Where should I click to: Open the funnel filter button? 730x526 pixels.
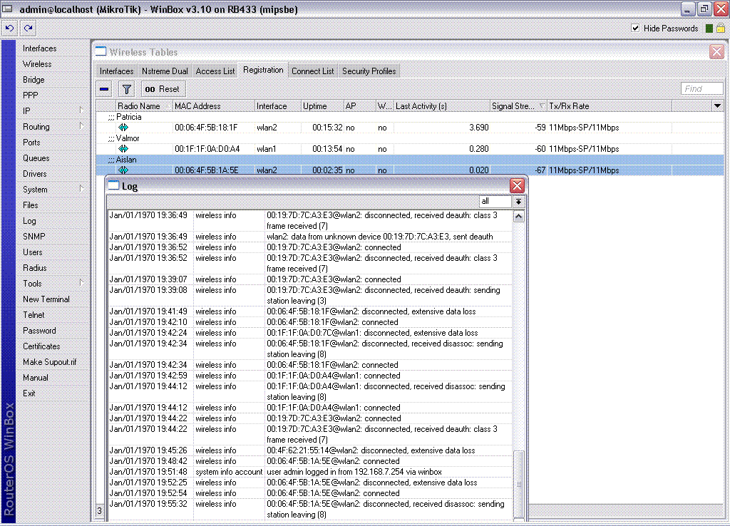[127, 89]
